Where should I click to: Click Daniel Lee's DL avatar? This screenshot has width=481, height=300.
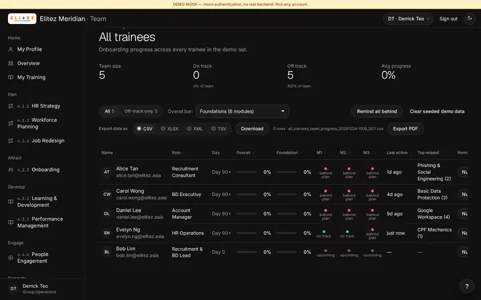click(x=107, y=214)
